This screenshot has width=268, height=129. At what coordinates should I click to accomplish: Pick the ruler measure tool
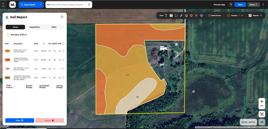(x=181, y=15)
